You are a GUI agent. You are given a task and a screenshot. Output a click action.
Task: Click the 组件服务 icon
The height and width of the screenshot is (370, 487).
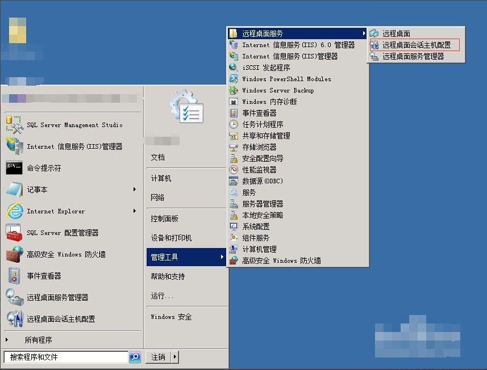point(234,238)
